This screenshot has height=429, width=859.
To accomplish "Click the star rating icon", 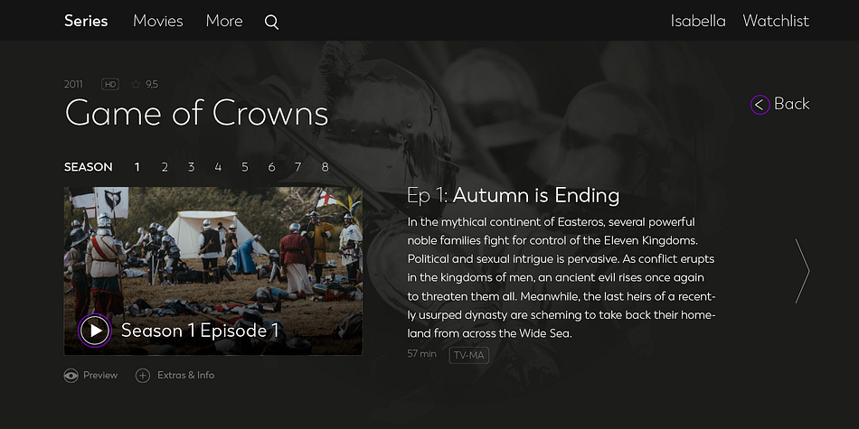I will (x=136, y=84).
